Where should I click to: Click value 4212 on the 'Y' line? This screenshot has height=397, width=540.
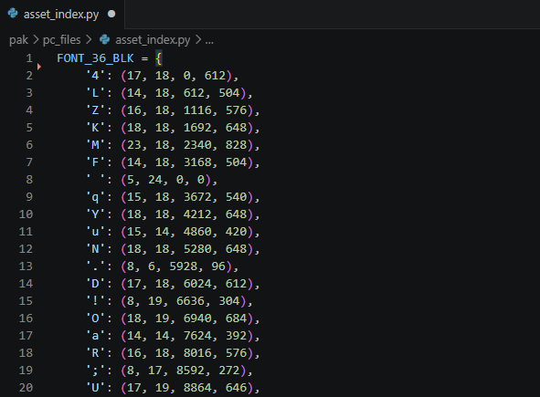197,214
